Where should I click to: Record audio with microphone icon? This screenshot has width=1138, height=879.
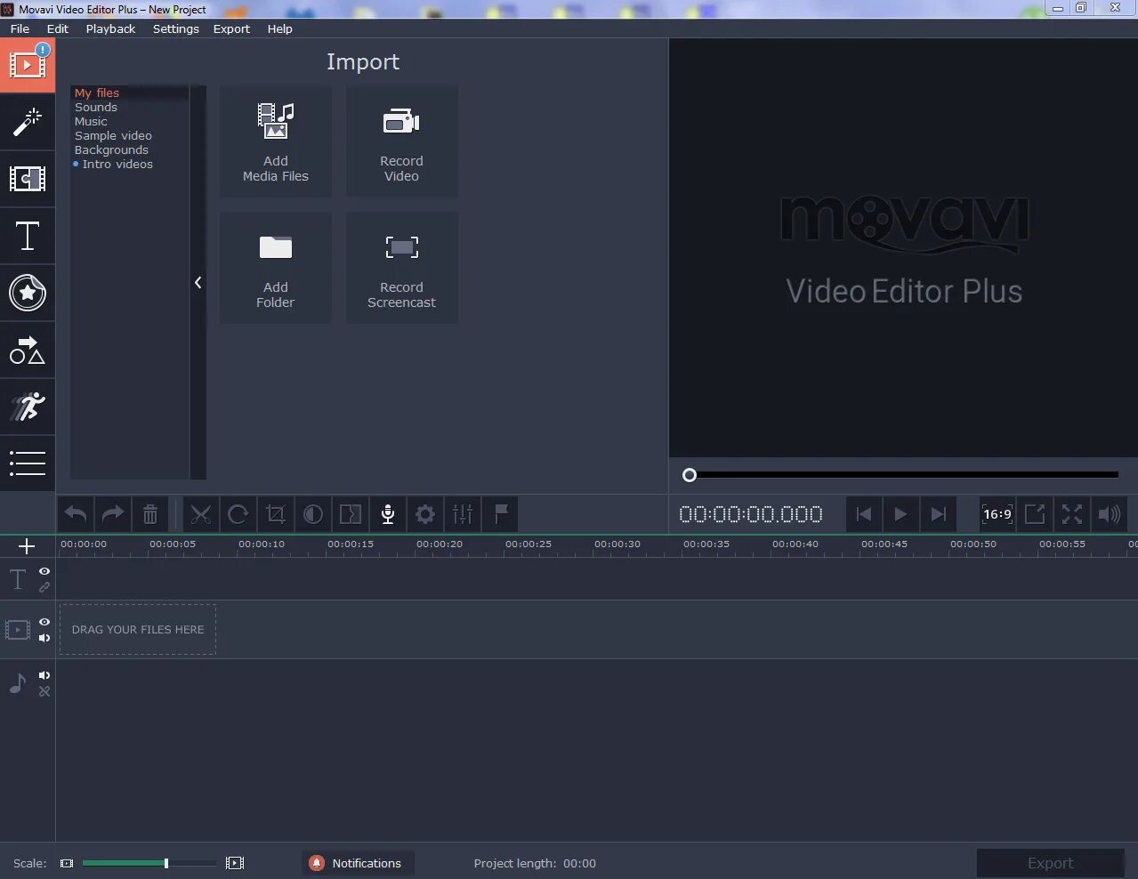coord(388,514)
